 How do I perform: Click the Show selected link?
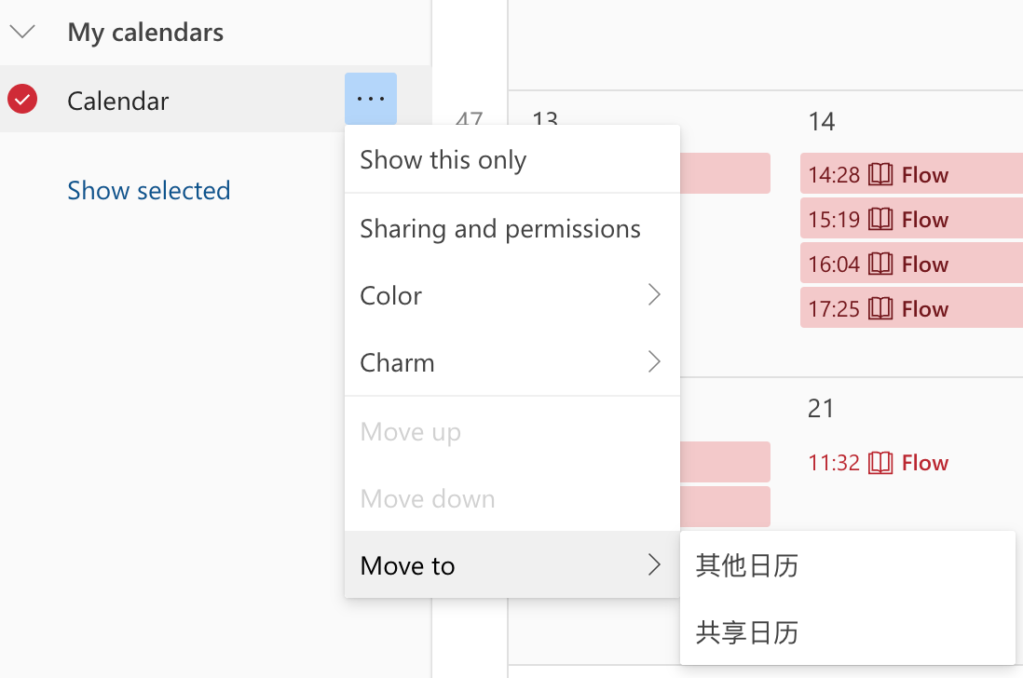(148, 190)
